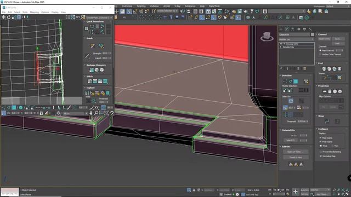Click the Spline mapping icon in Wrap rollout
This screenshot has height=197, width=351.
tap(327, 121)
